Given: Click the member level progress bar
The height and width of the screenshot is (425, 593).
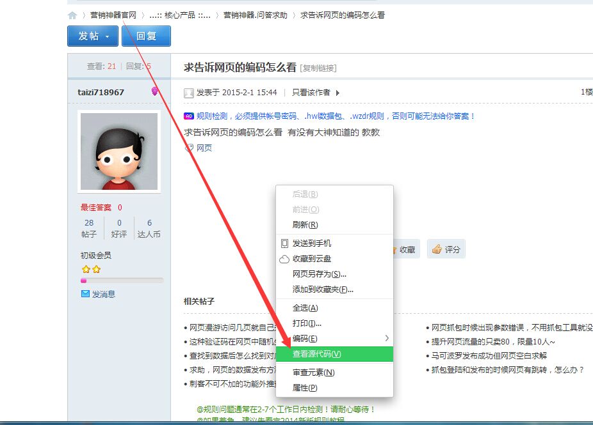Looking at the screenshot, I should [x=120, y=280].
